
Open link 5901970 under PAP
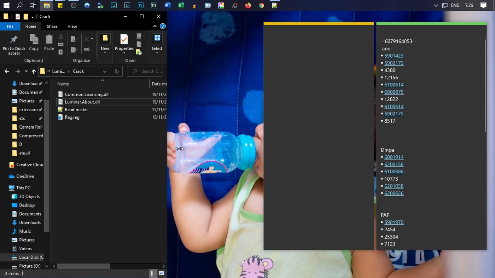[394, 222]
